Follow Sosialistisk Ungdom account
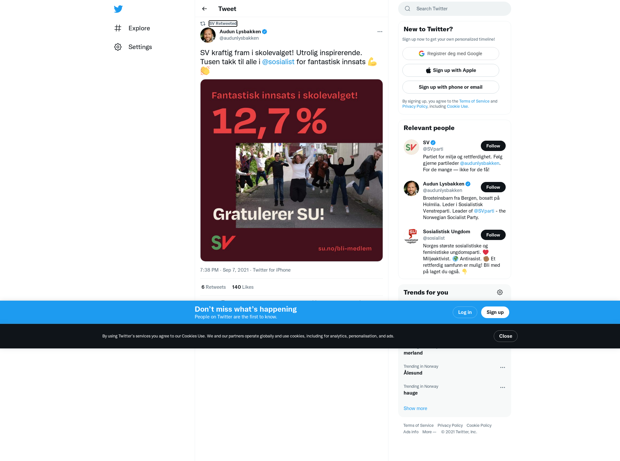 [x=493, y=235]
